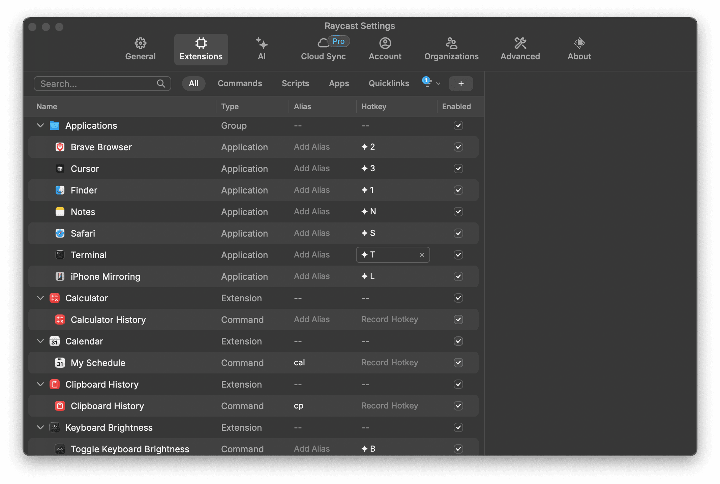720x484 pixels.
Task: Click the Search extensions field
Action: 102,84
